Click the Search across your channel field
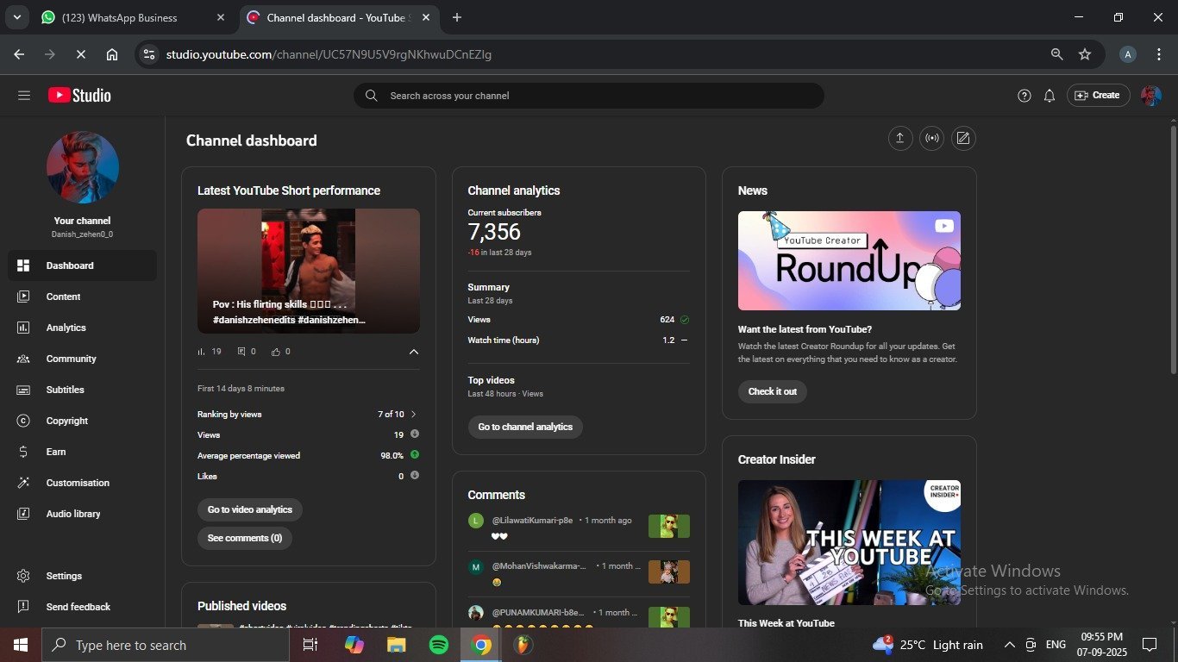The height and width of the screenshot is (662, 1178). click(x=595, y=96)
